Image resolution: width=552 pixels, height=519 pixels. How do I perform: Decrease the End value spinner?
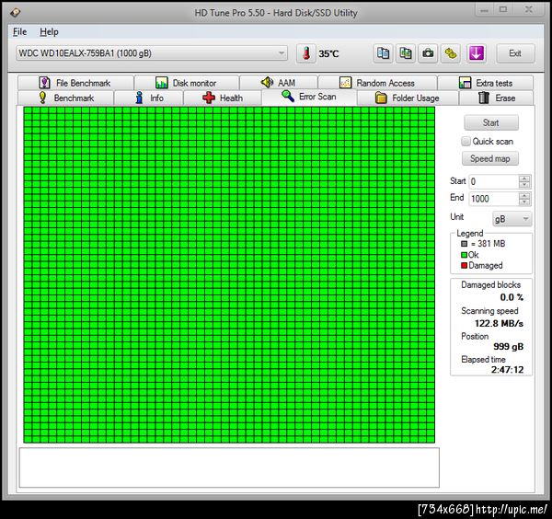pyautogui.click(x=524, y=202)
